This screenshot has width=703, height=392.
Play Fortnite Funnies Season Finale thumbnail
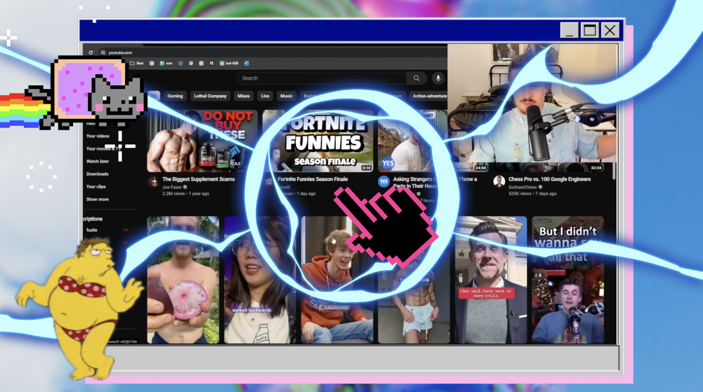pos(318,141)
